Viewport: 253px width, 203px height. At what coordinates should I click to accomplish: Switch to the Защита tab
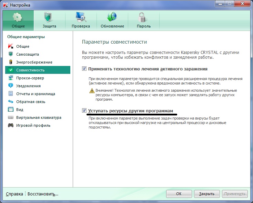point(49,21)
